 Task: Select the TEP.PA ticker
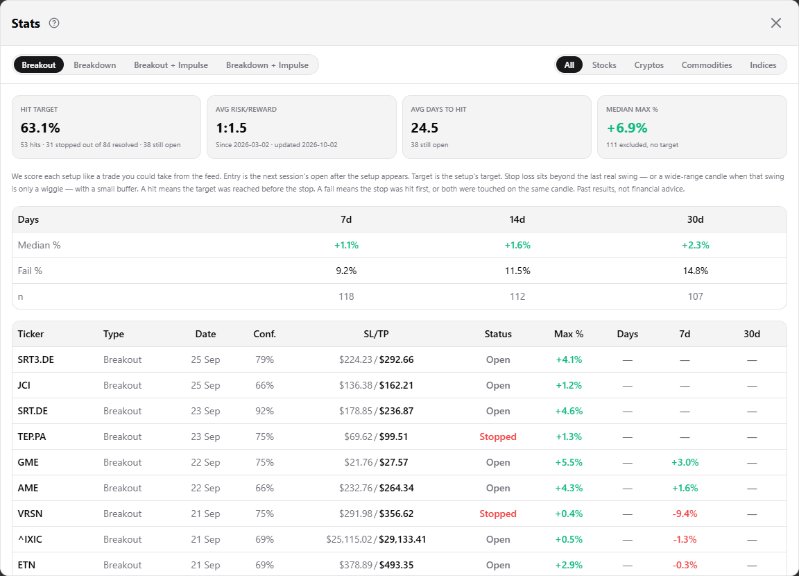pos(32,437)
